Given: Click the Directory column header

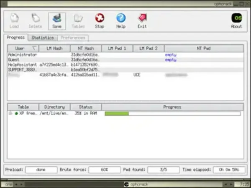Looking at the screenshot, I should pyautogui.click(x=54, y=107).
